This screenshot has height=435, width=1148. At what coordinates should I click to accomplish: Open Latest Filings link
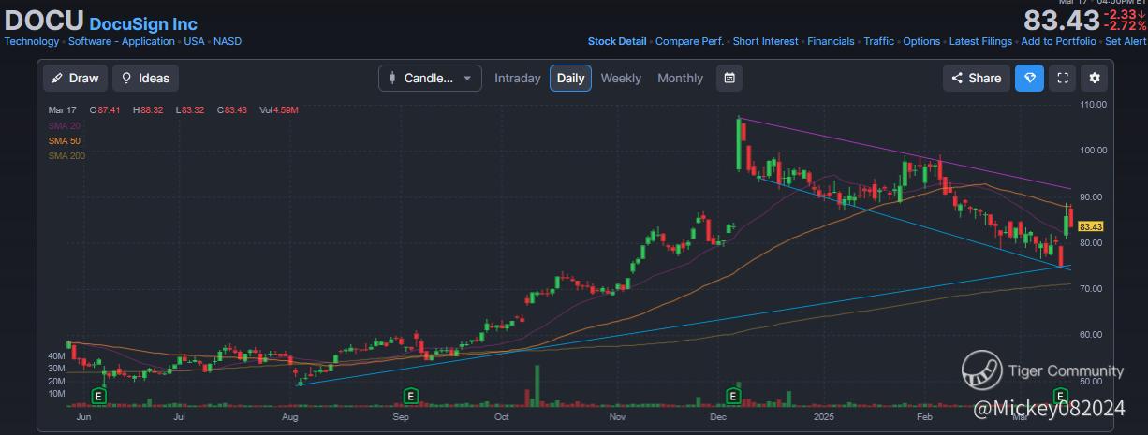click(x=980, y=41)
